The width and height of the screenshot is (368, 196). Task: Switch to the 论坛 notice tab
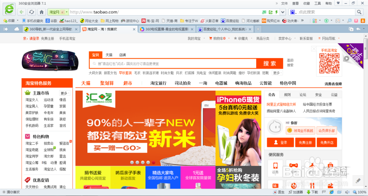[x=303, y=95]
